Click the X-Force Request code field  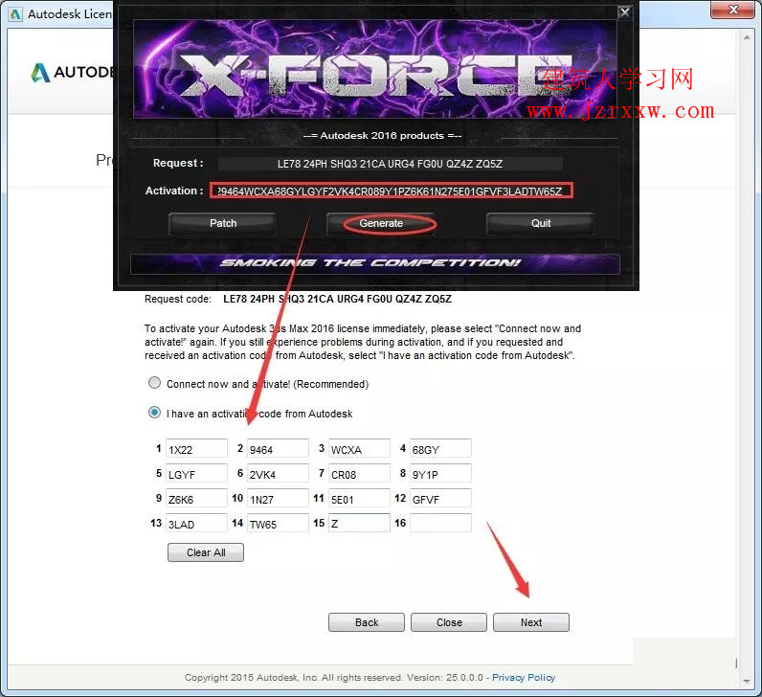391,164
